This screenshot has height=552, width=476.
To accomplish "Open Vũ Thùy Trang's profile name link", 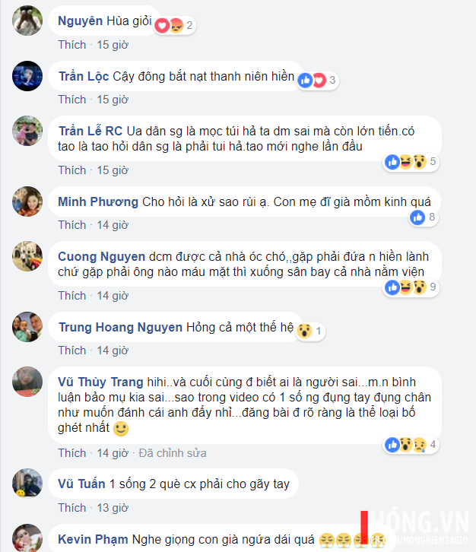I will point(100,382).
